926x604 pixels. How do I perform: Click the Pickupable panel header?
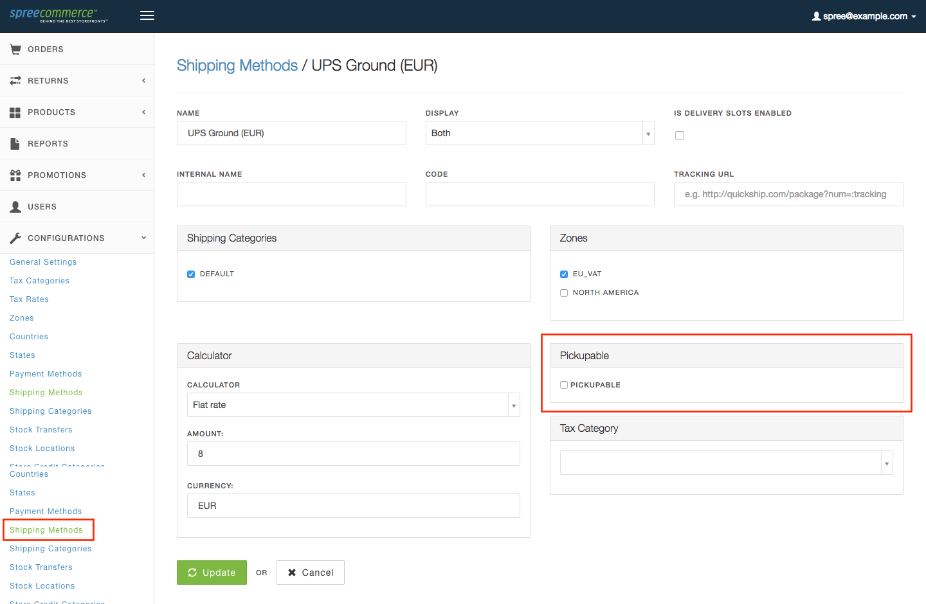click(727, 356)
